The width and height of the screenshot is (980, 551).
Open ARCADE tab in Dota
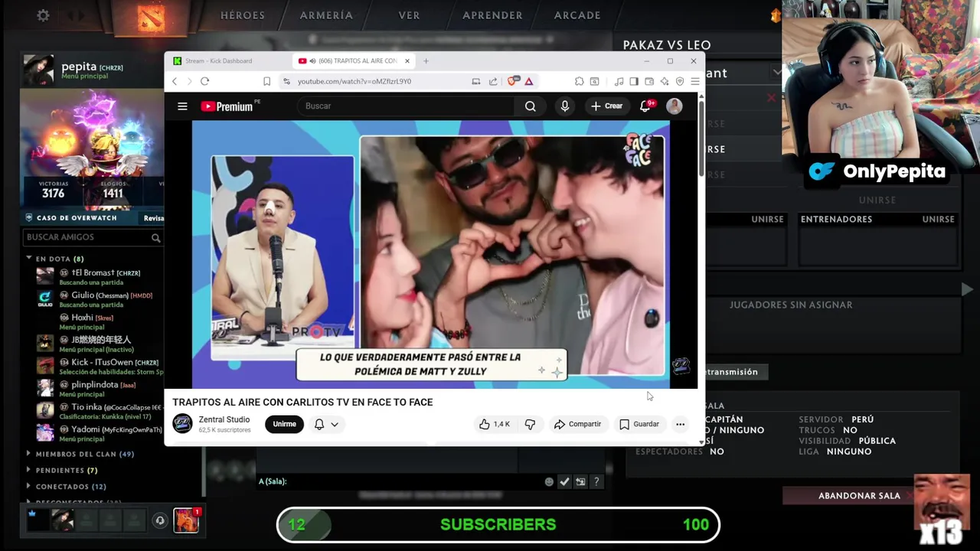(x=577, y=15)
